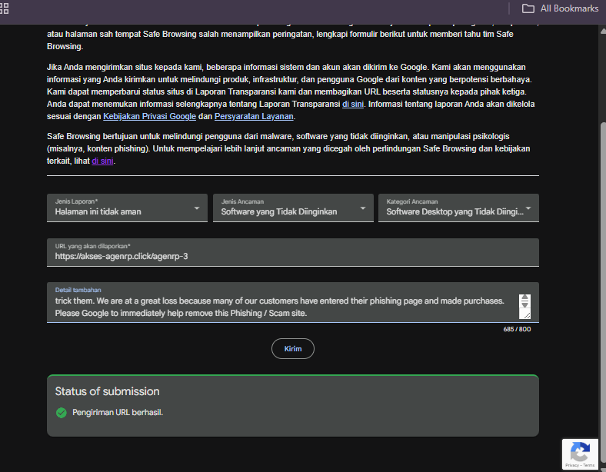Image resolution: width=606 pixels, height=472 pixels.
Task: Click the reCAPTCHA badge
Action: (x=580, y=454)
